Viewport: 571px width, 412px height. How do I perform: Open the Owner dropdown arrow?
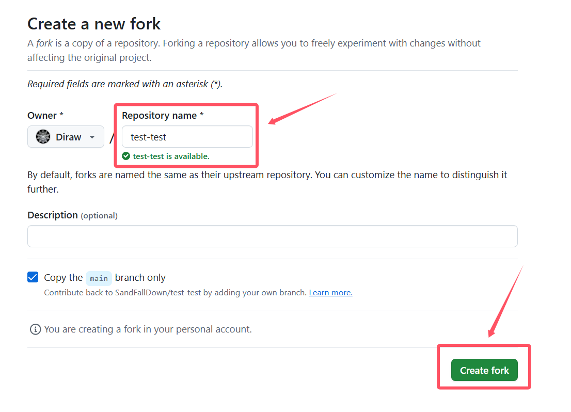point(92,137)
